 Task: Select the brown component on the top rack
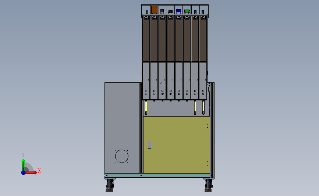[154, 10]
